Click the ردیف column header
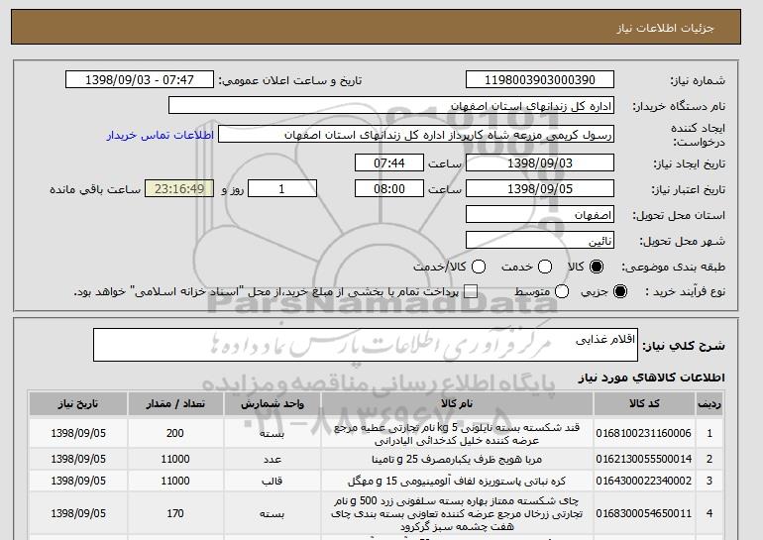 click(x=709, y=404)
